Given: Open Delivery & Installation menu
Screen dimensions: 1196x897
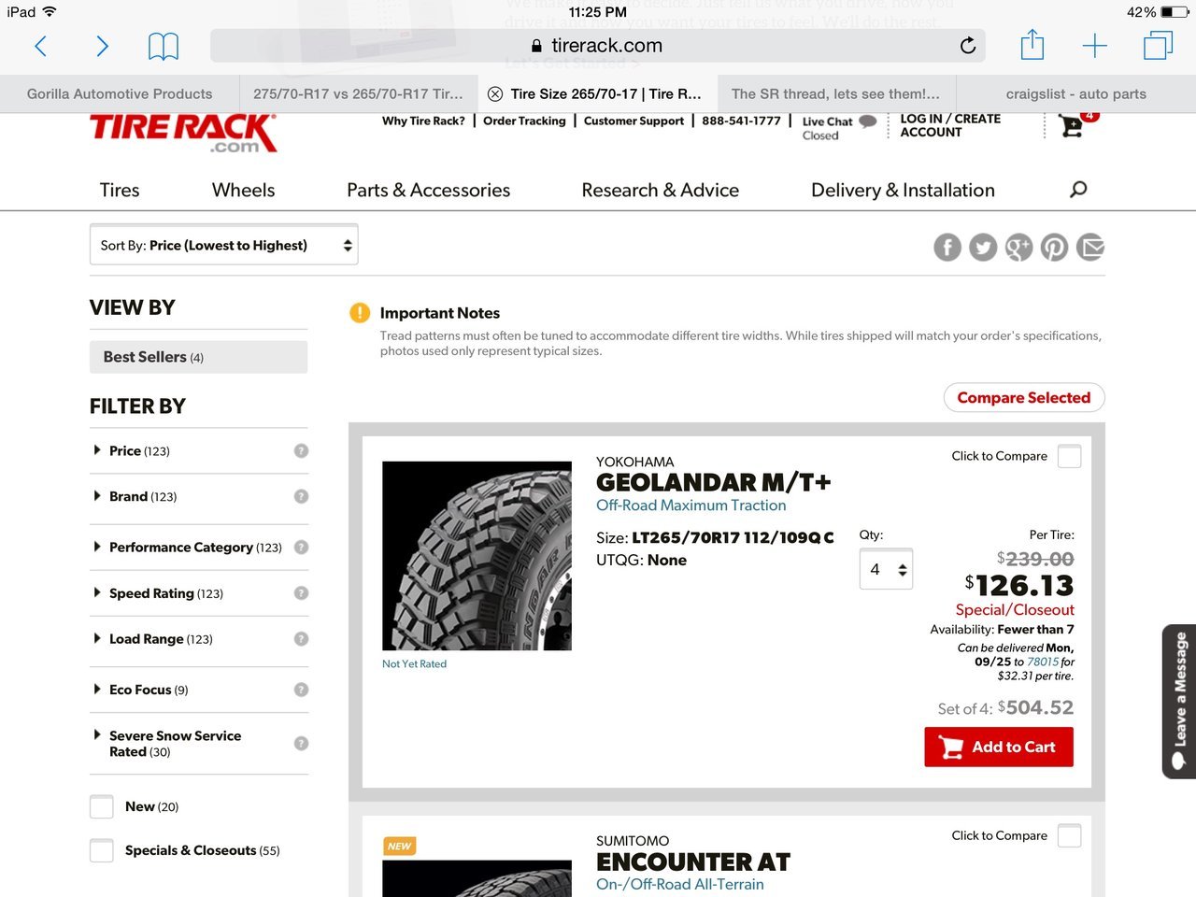Looking at the screenshot, I should [904, 190].
